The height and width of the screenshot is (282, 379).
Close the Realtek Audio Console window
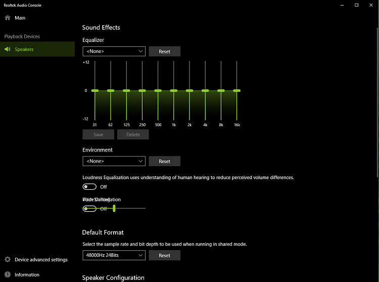[371, 5]
